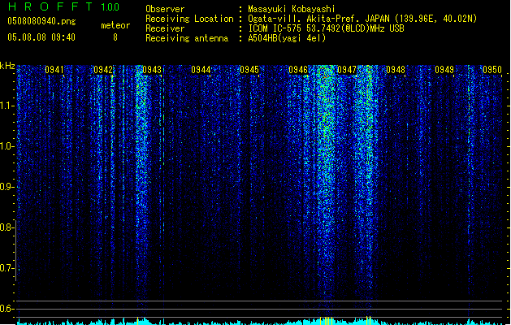Click the 0945 time marker

tap(249, 70)
